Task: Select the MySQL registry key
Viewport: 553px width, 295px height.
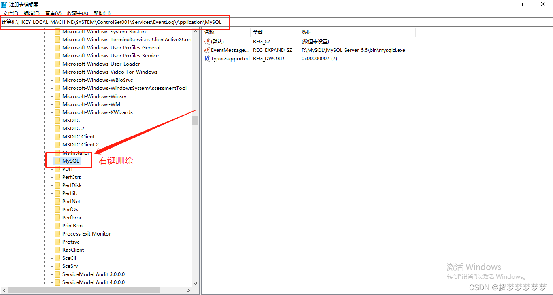Action: coord(71,161)
